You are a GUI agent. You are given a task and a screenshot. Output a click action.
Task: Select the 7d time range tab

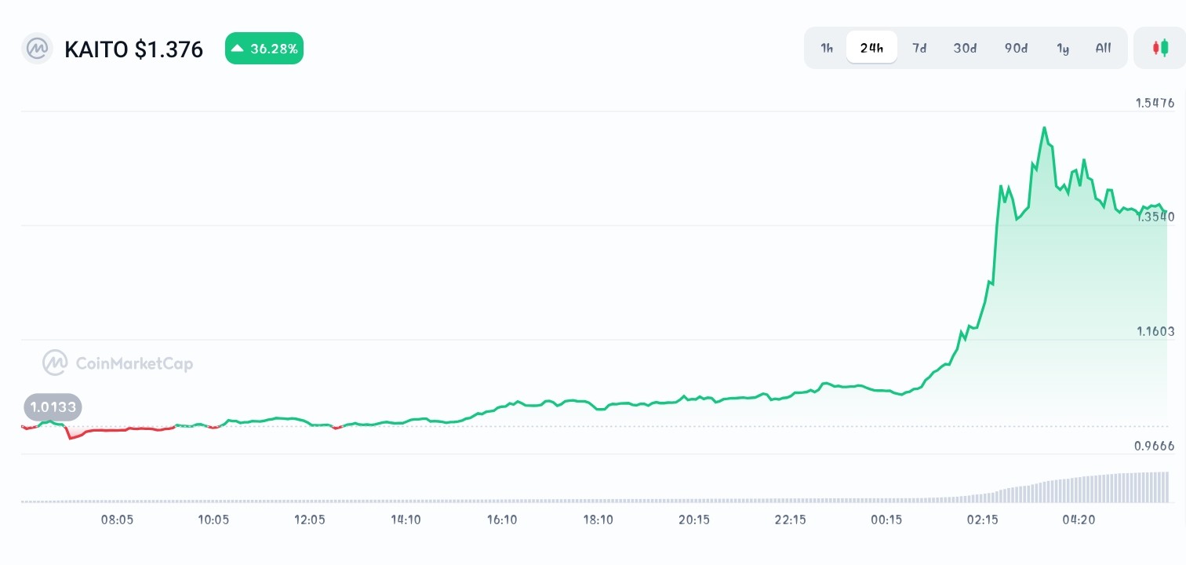(919, 48)
